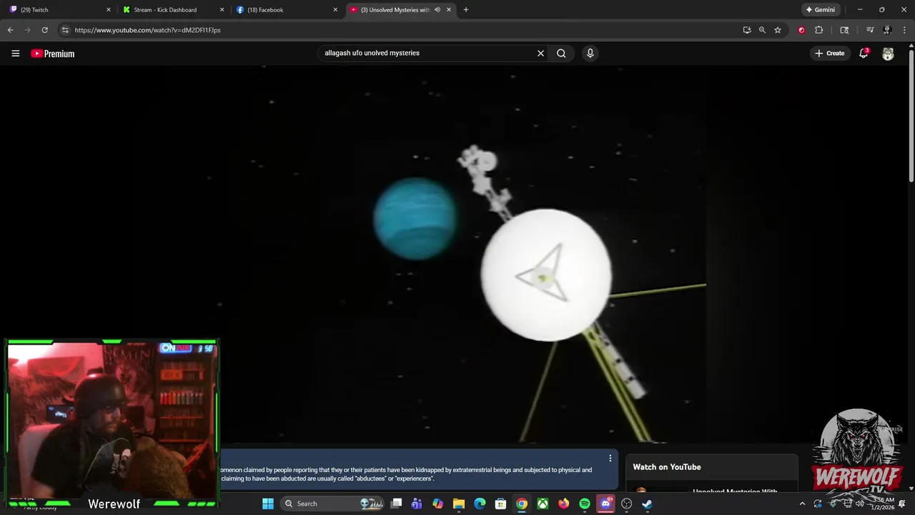This screenshot has height=515, width=915.
Task: Open the Chrome three-dot menu
Action: tap(905, 30)
